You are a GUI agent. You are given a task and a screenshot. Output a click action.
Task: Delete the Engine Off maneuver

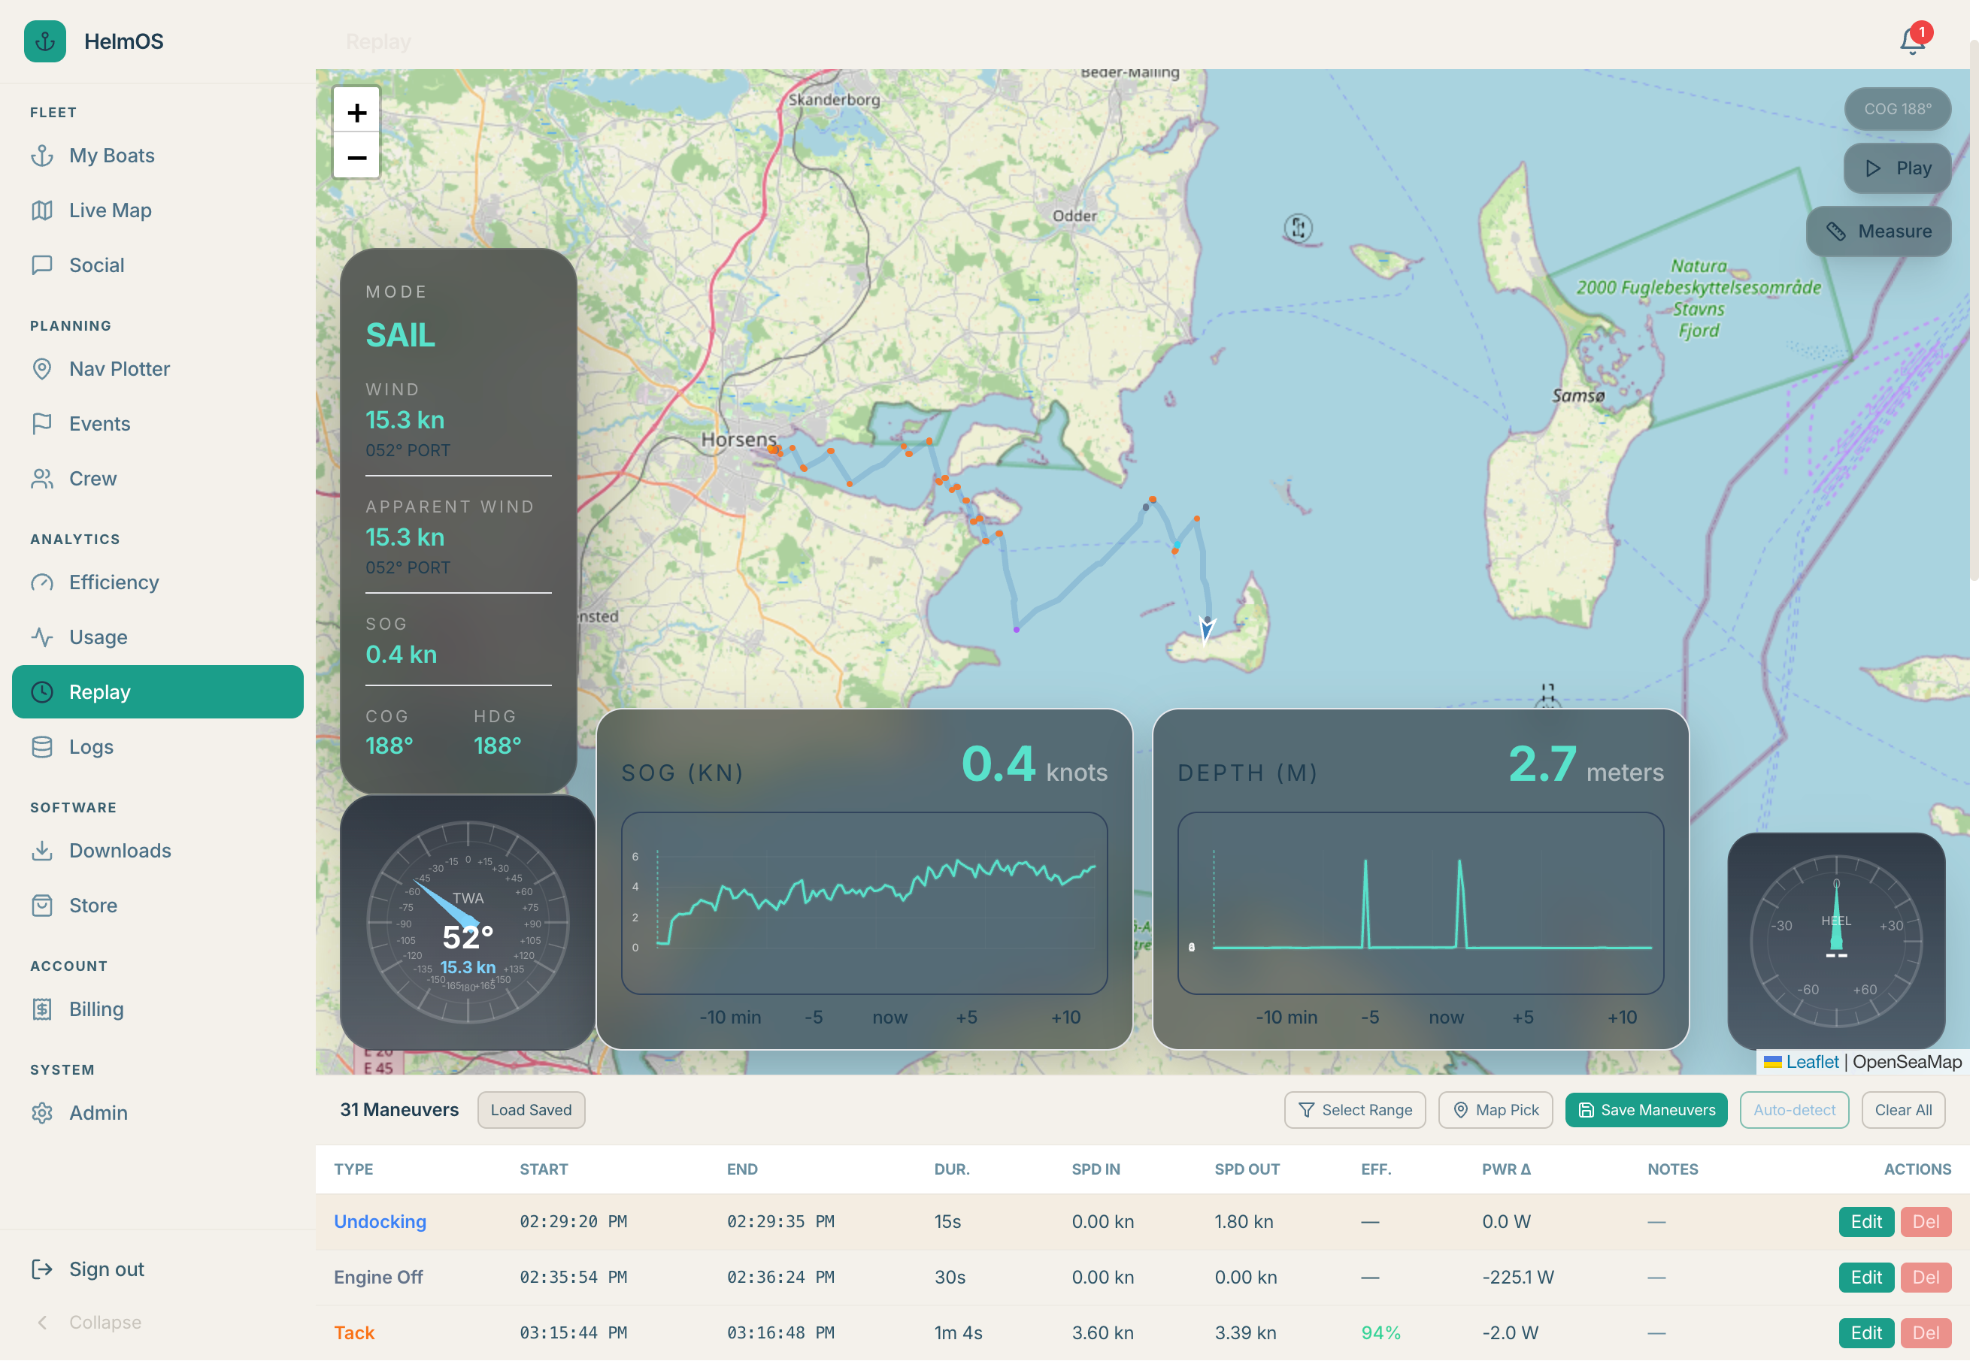(1926, 1278)
